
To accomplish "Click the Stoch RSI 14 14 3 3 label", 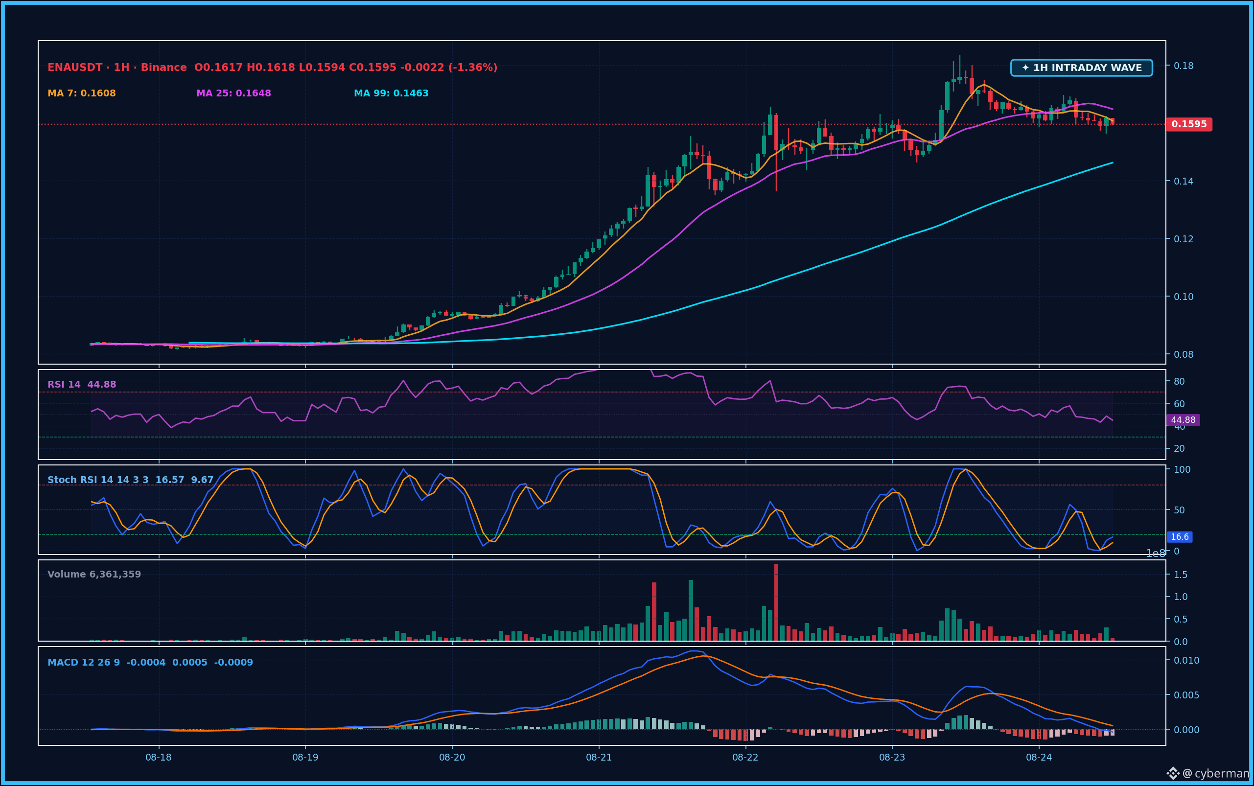I will [x=98, y=480].
